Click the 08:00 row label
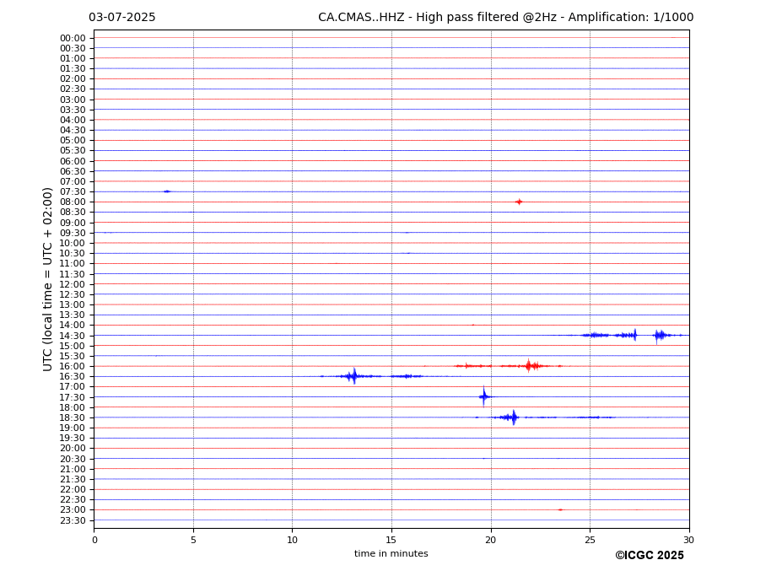The image size is (782, 587). pos(73,202)
